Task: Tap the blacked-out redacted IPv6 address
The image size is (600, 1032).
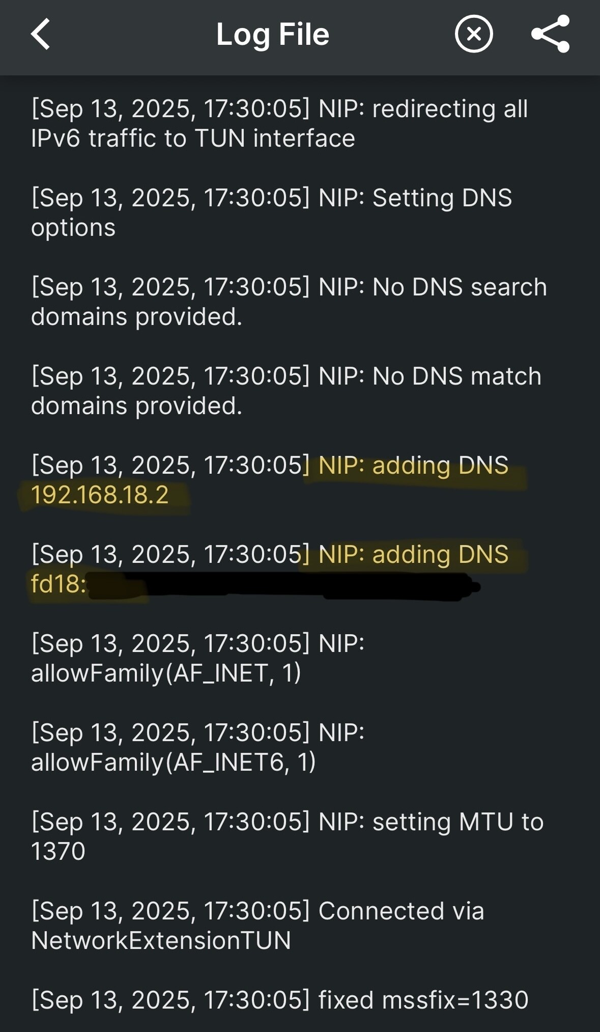Action: pos(285,585)
